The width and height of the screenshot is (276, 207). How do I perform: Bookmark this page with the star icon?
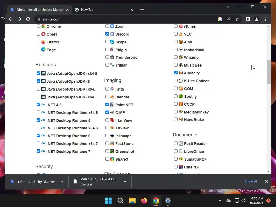237,19
